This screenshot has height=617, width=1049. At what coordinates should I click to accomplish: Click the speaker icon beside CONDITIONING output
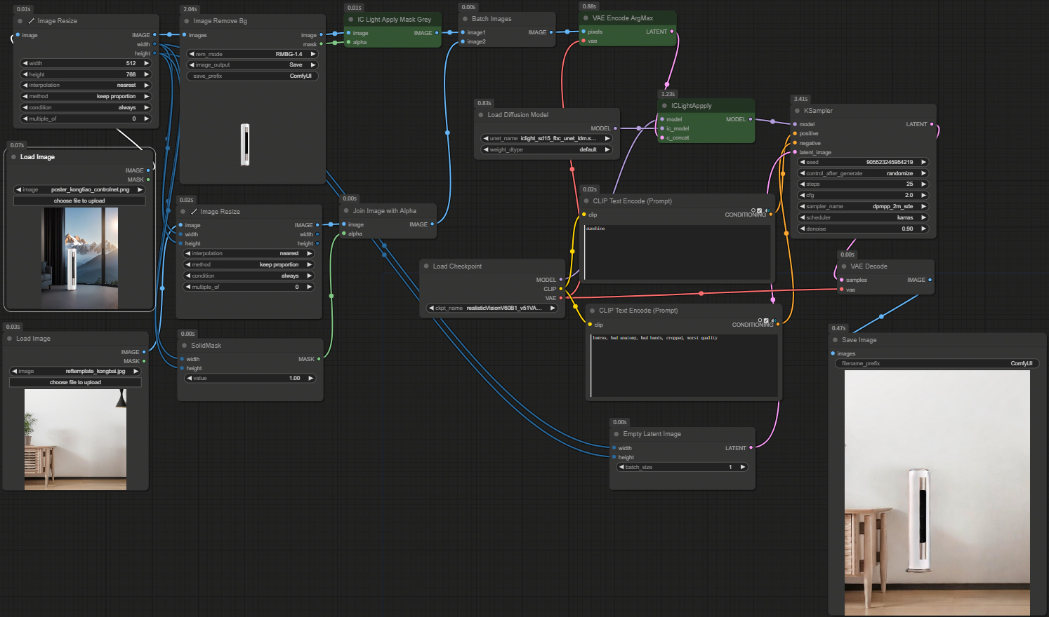[x=767, y=210]
